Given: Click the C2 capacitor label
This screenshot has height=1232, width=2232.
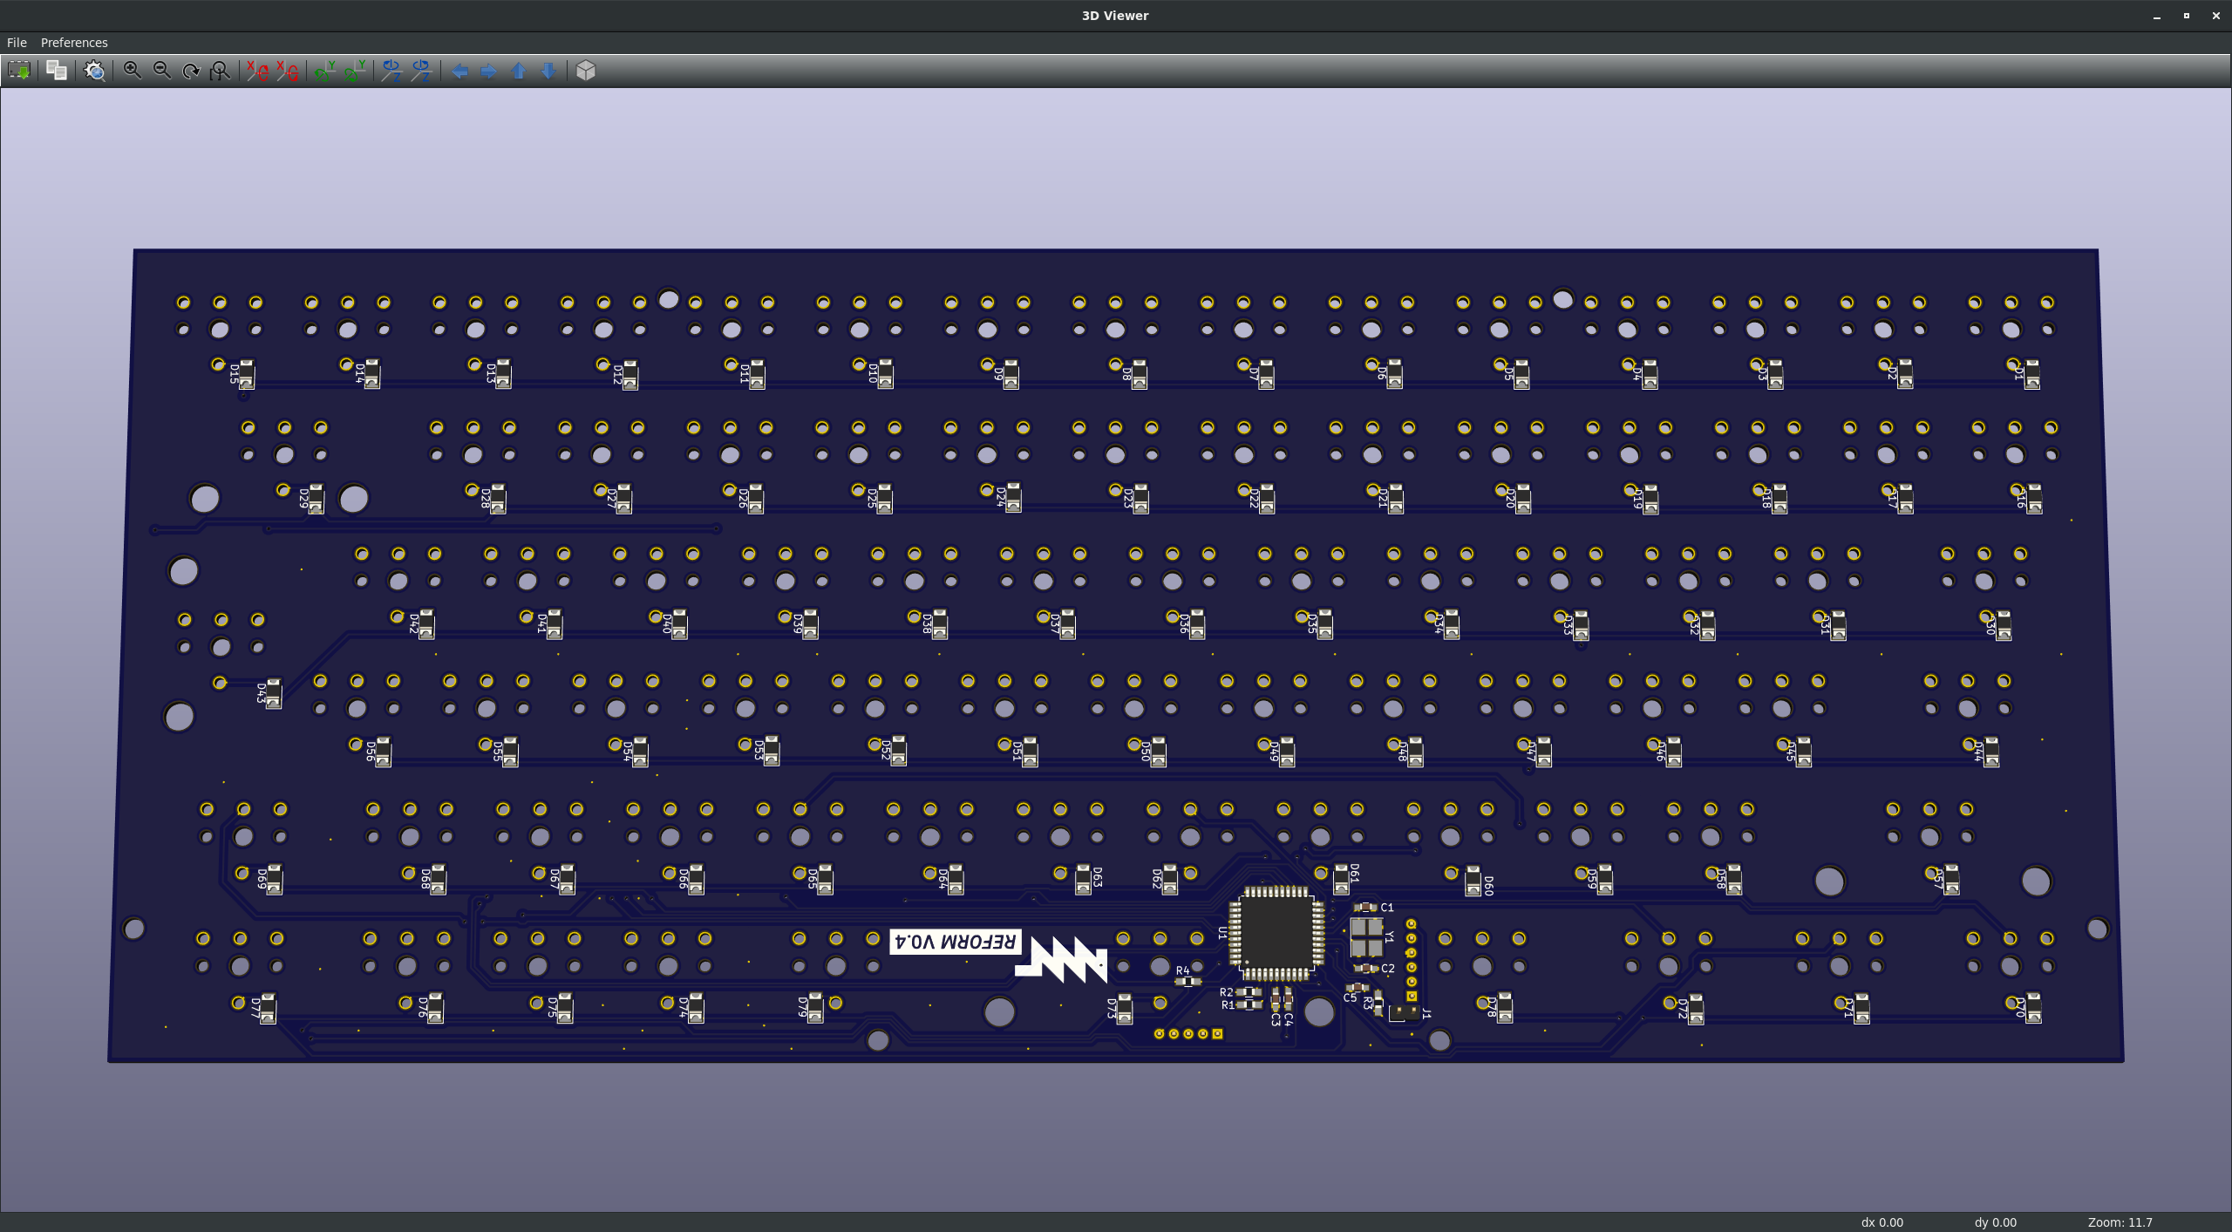Looking at the screenshot, I should tap(1388, 969).
